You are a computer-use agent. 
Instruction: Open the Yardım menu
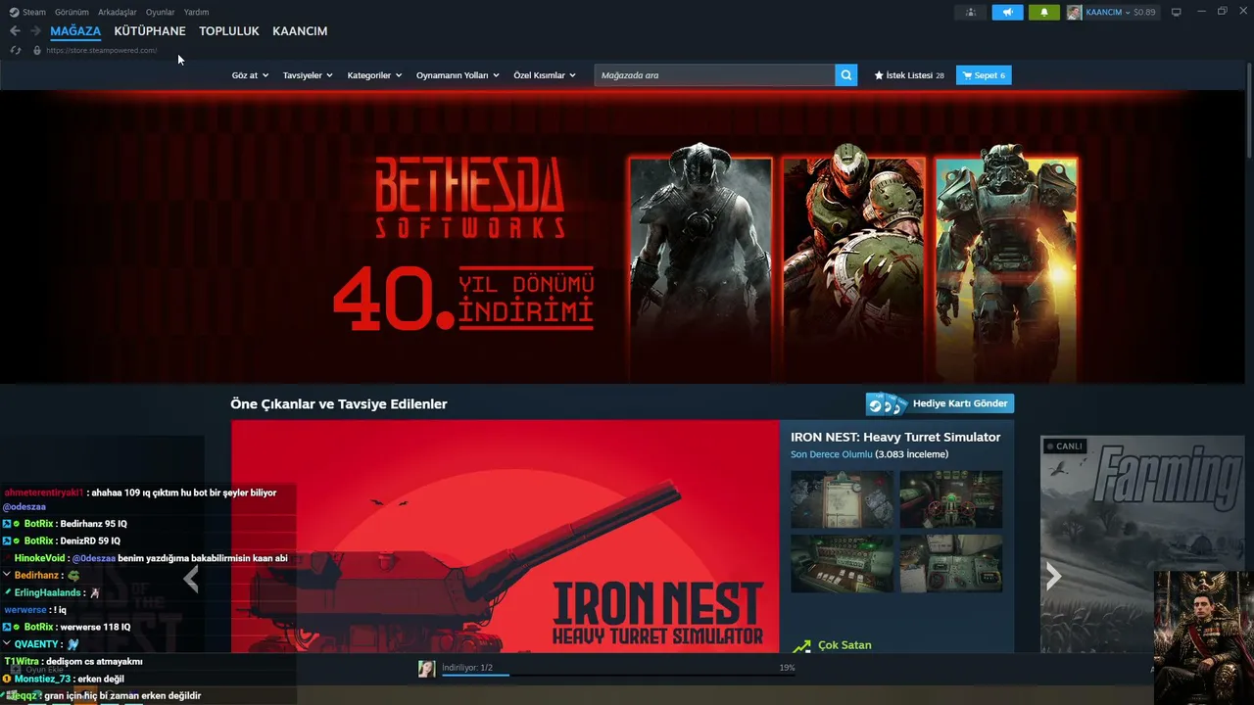click(x=196, y=12)
